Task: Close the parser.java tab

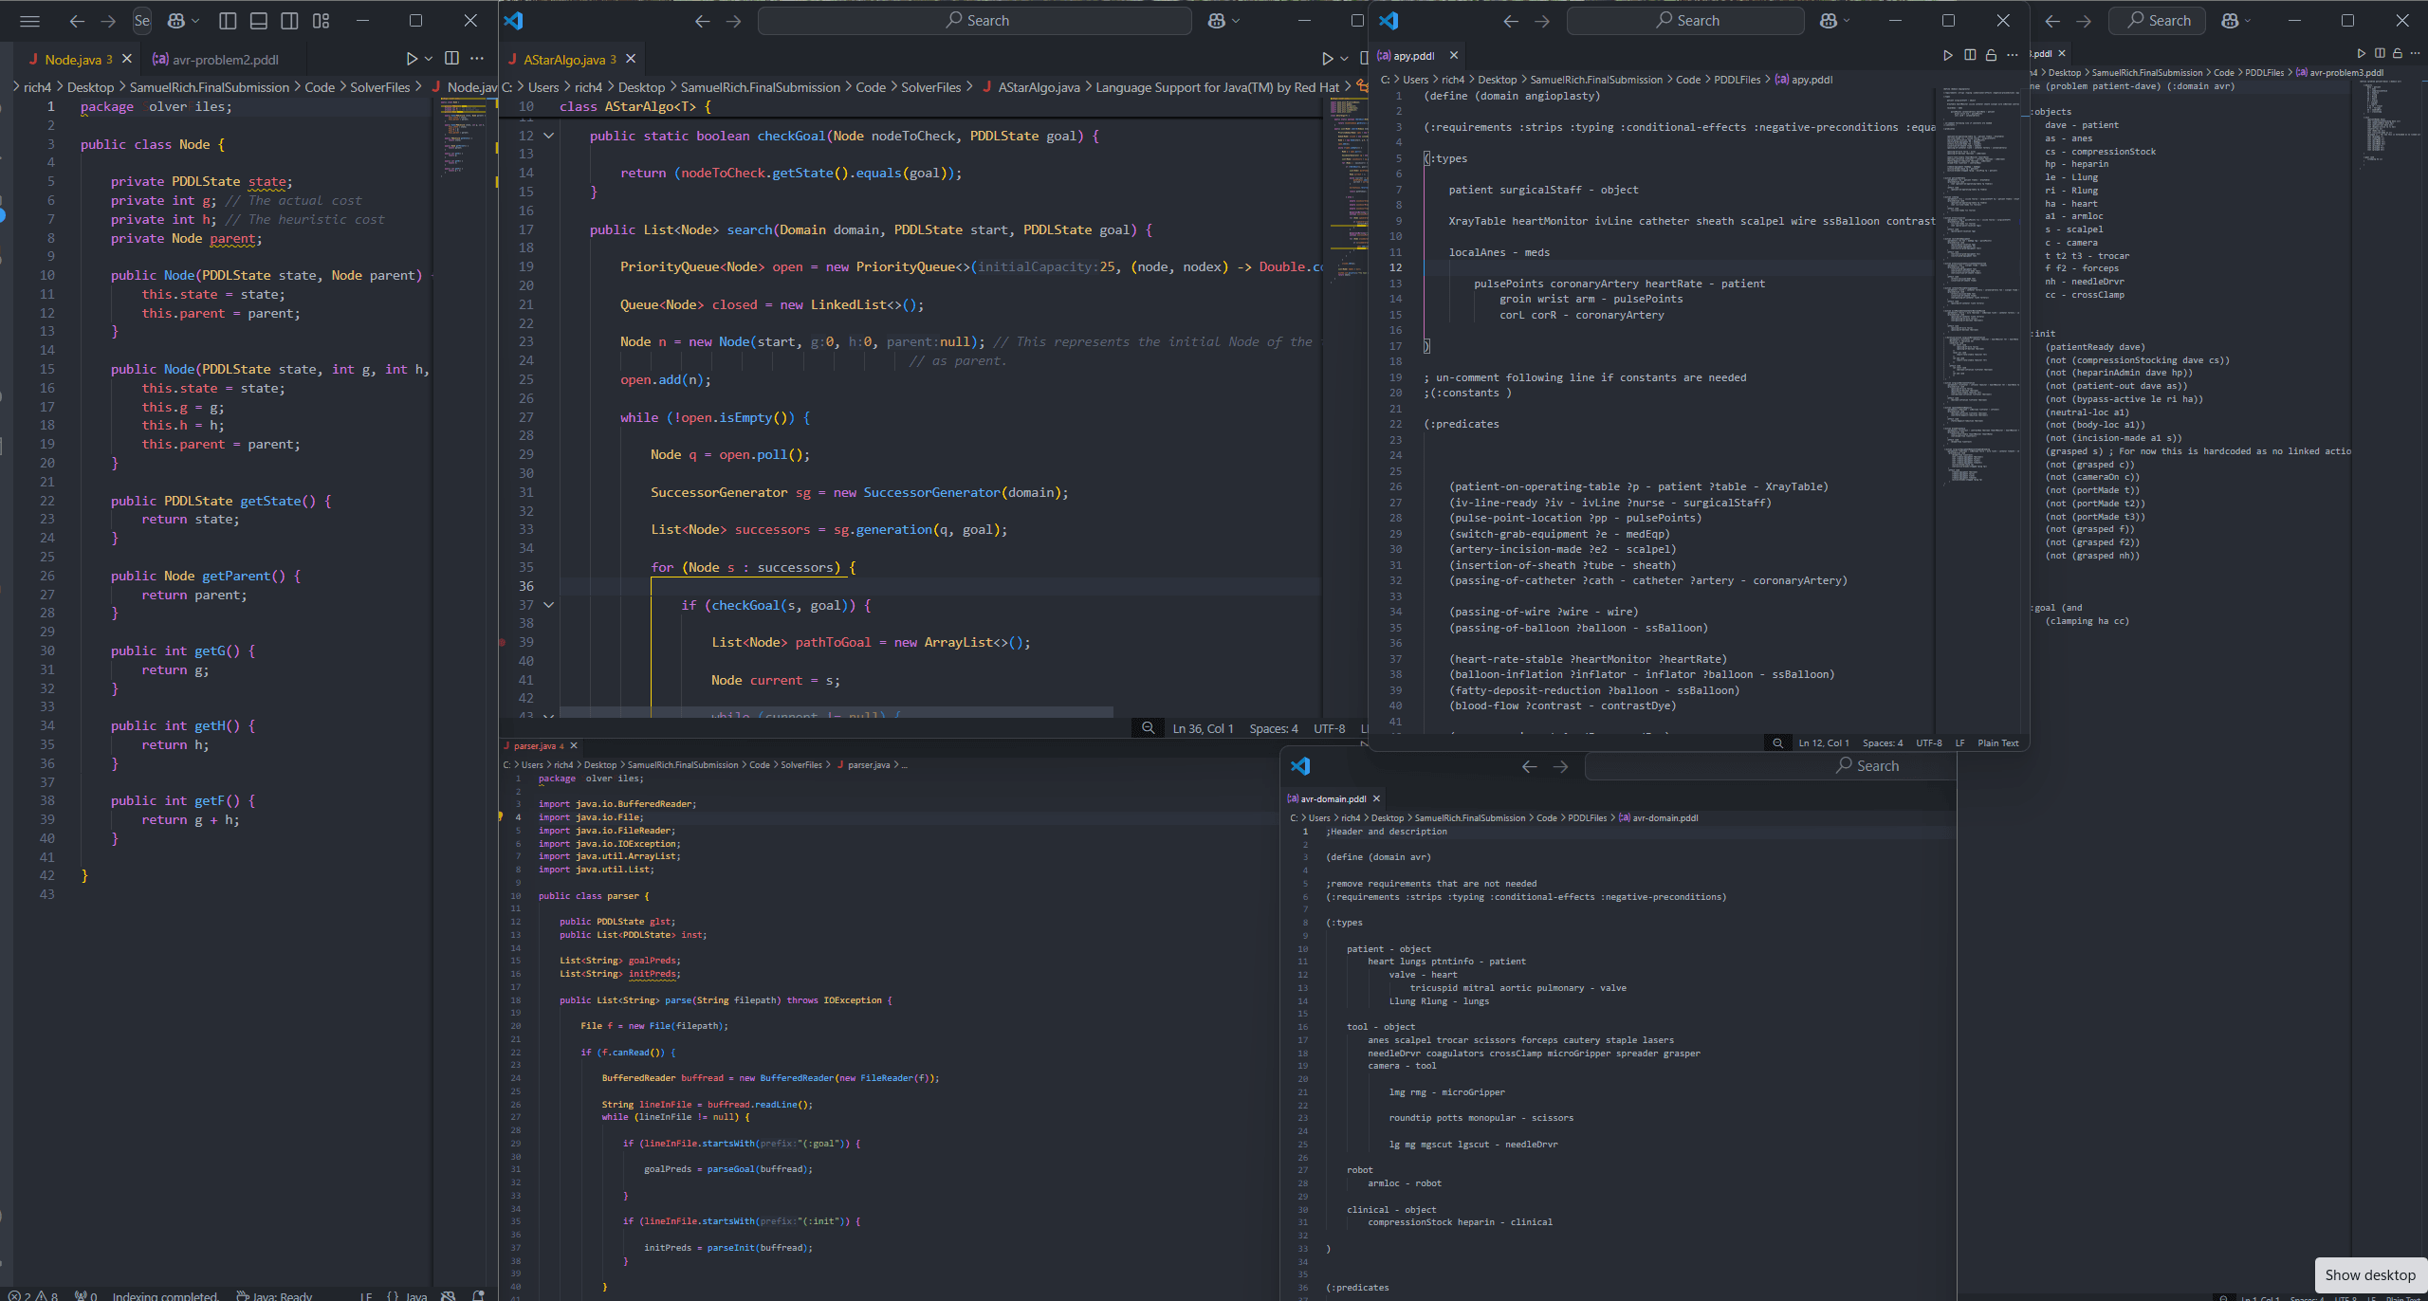Action: click(574, 746)
